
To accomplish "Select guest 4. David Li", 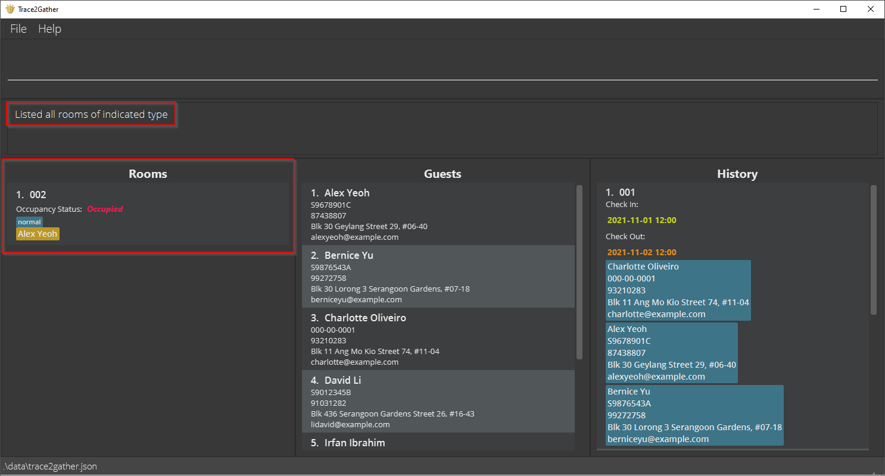I will pos(438,402).
